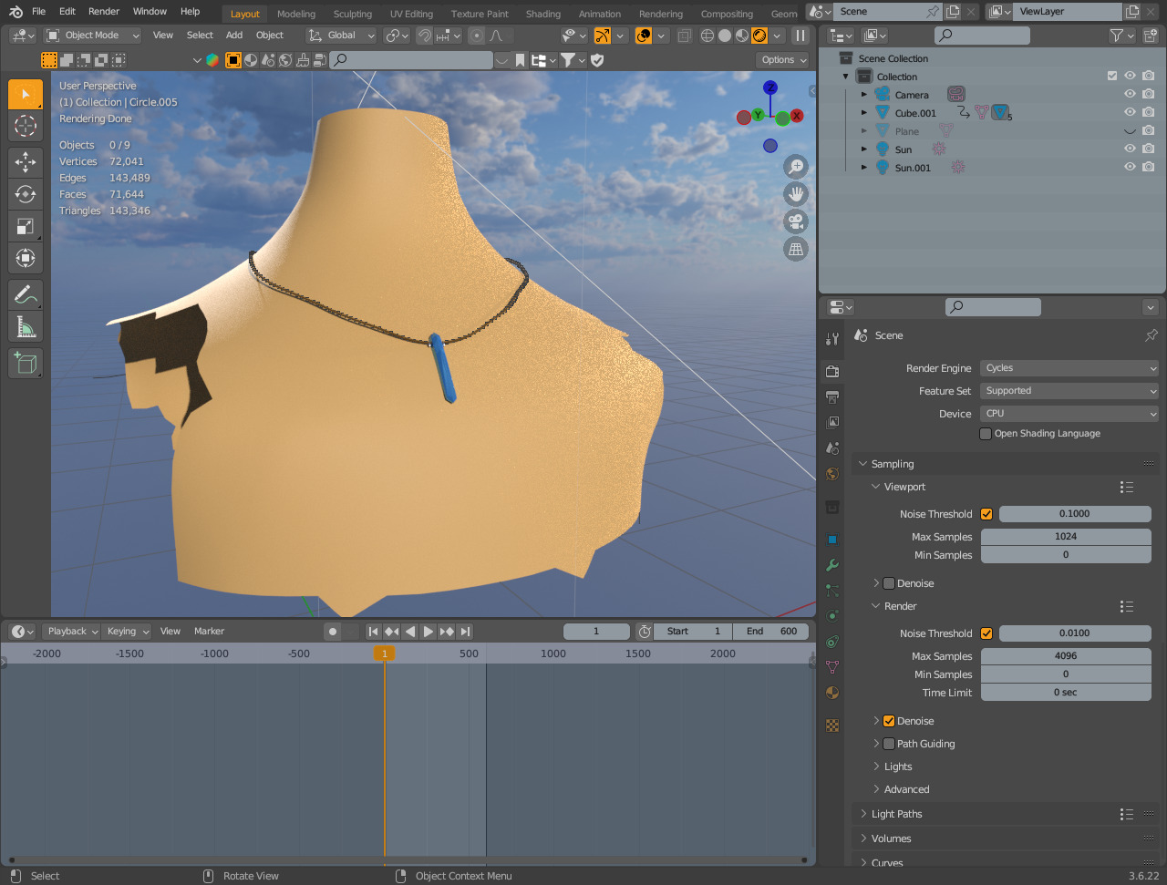Activate the Move tool
The image size is (1167, 885).
click(26, 162)
